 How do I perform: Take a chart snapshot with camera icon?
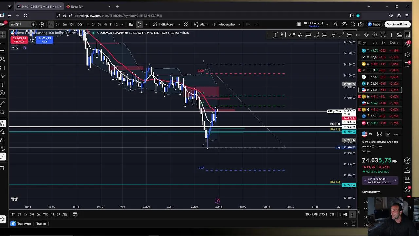(361, 24)
